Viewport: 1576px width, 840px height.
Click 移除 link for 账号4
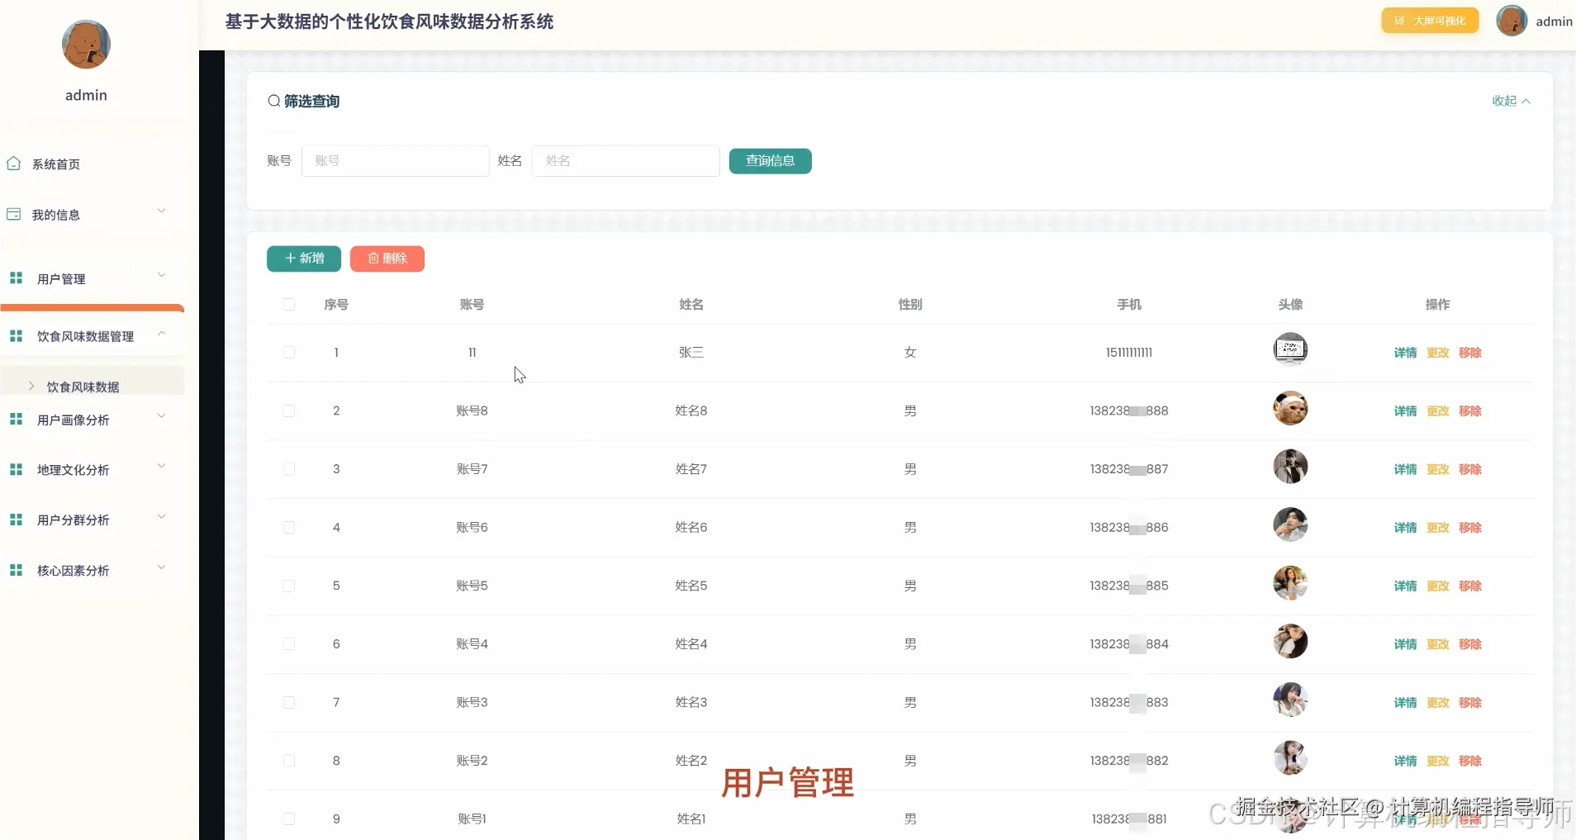click(x=1470, y=644)
